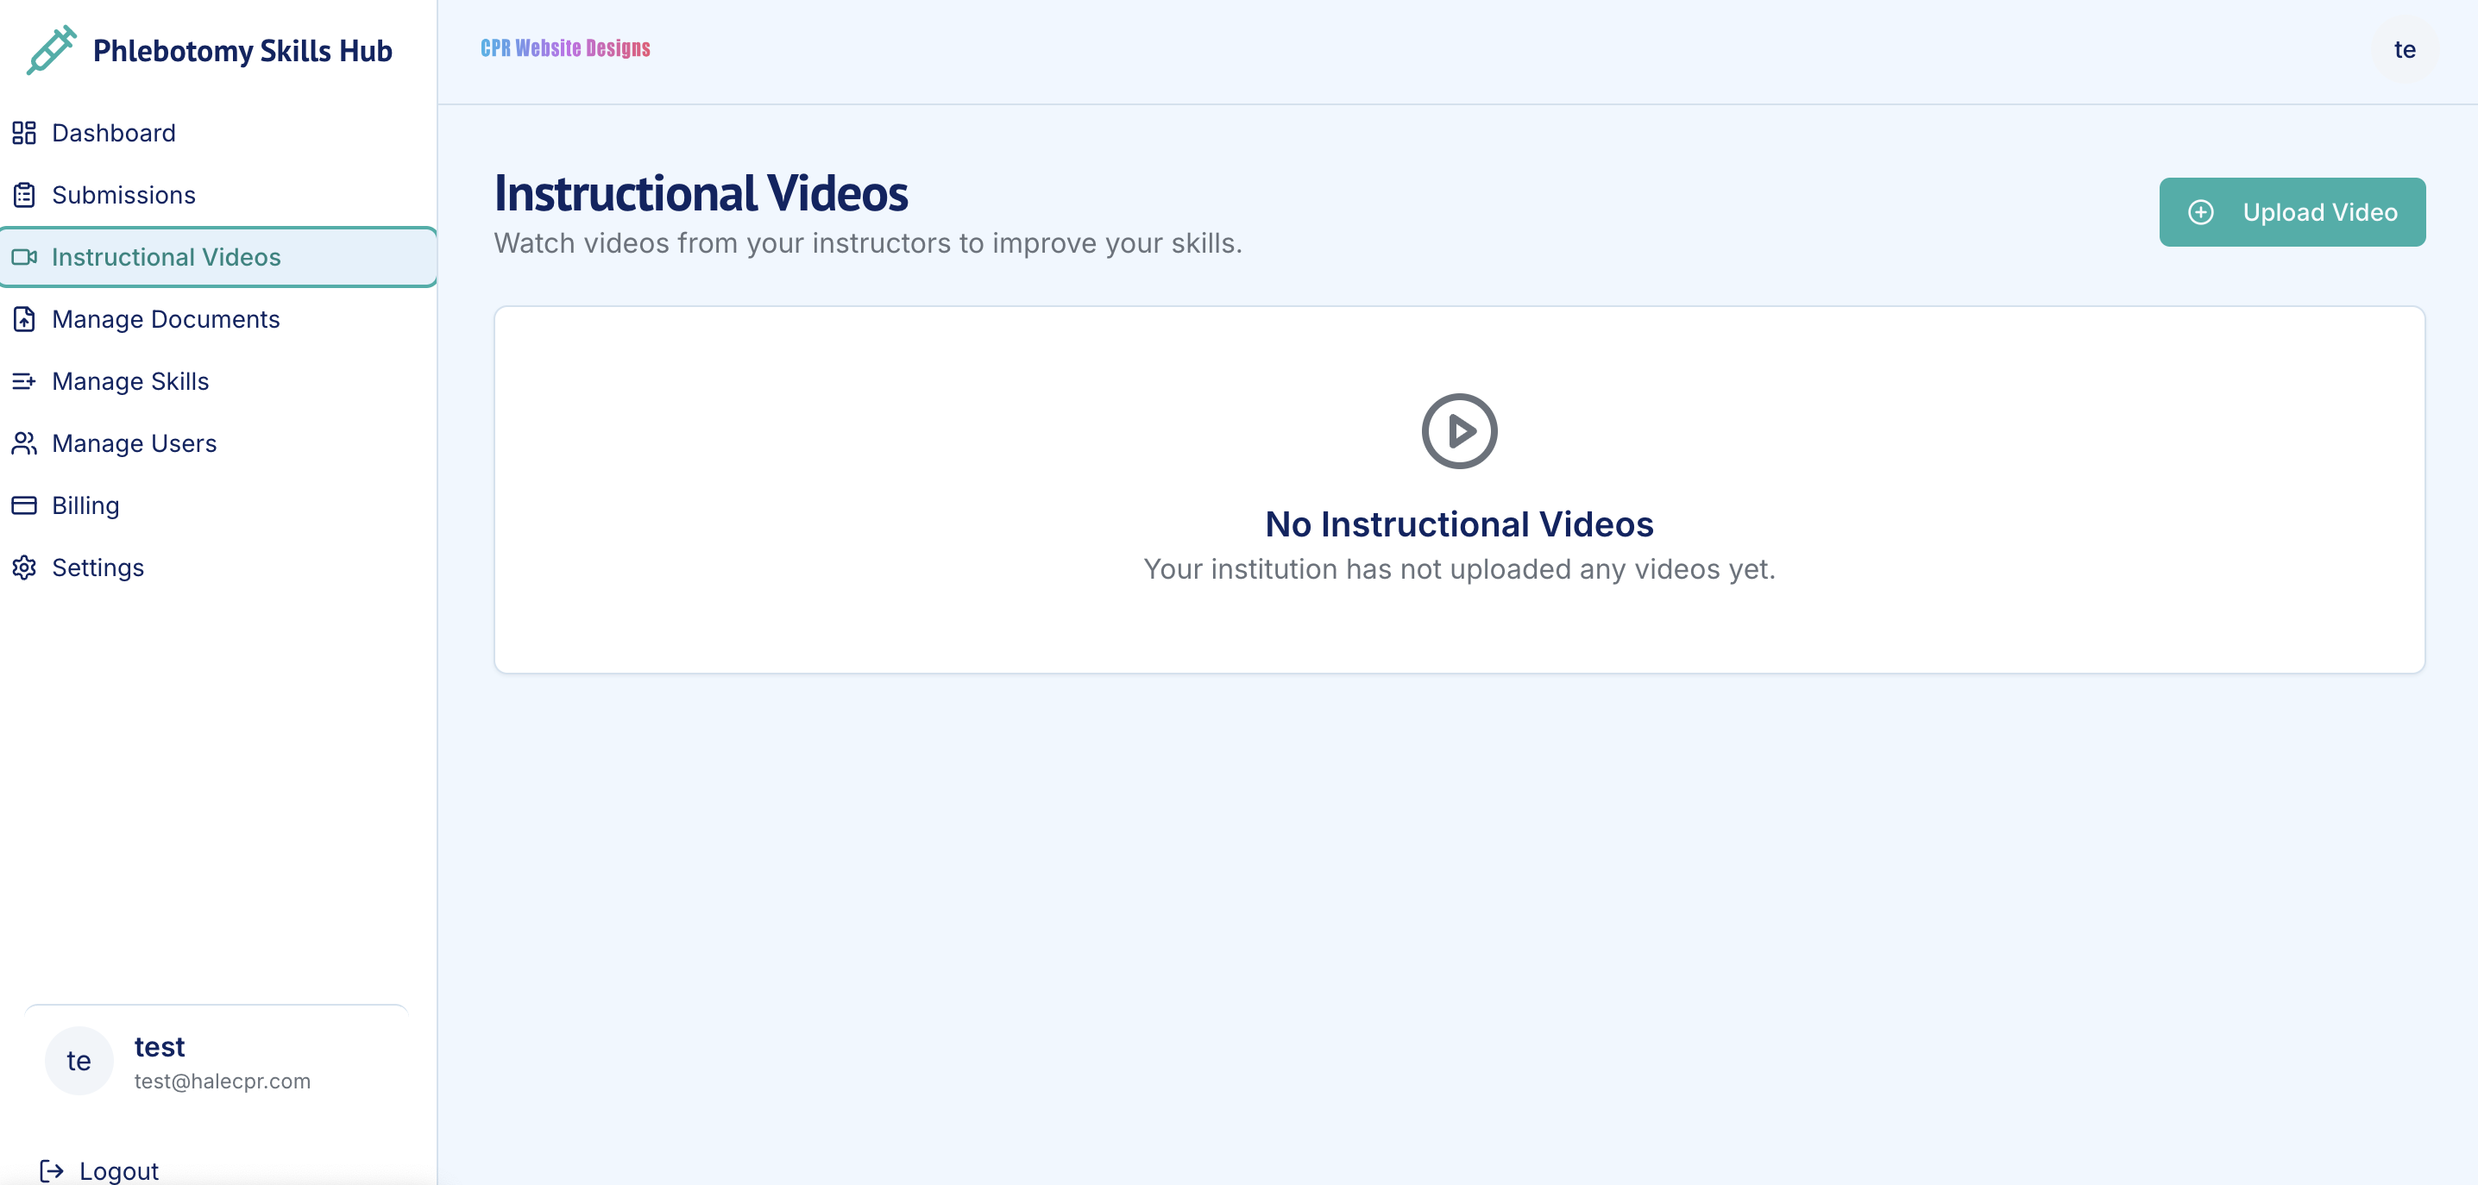Image resolution: width=2478 pixels, height=1185 pixels.
Task: Click the large play circle icon
Action: [1458, 431]
